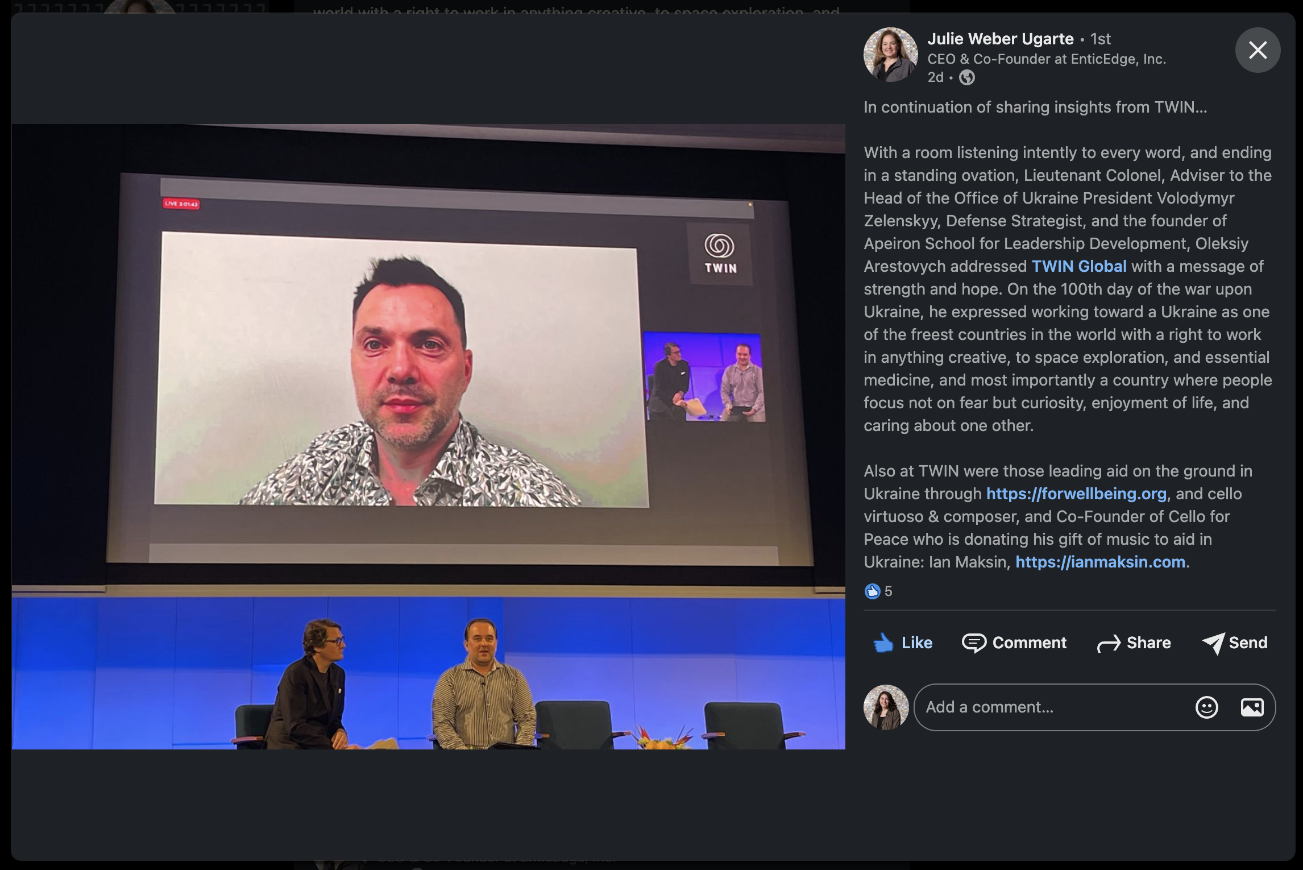Open the emoji picker in comment box
Image resolution: width=1303 pixels, height=870 pixels.
coord(1206,707)
